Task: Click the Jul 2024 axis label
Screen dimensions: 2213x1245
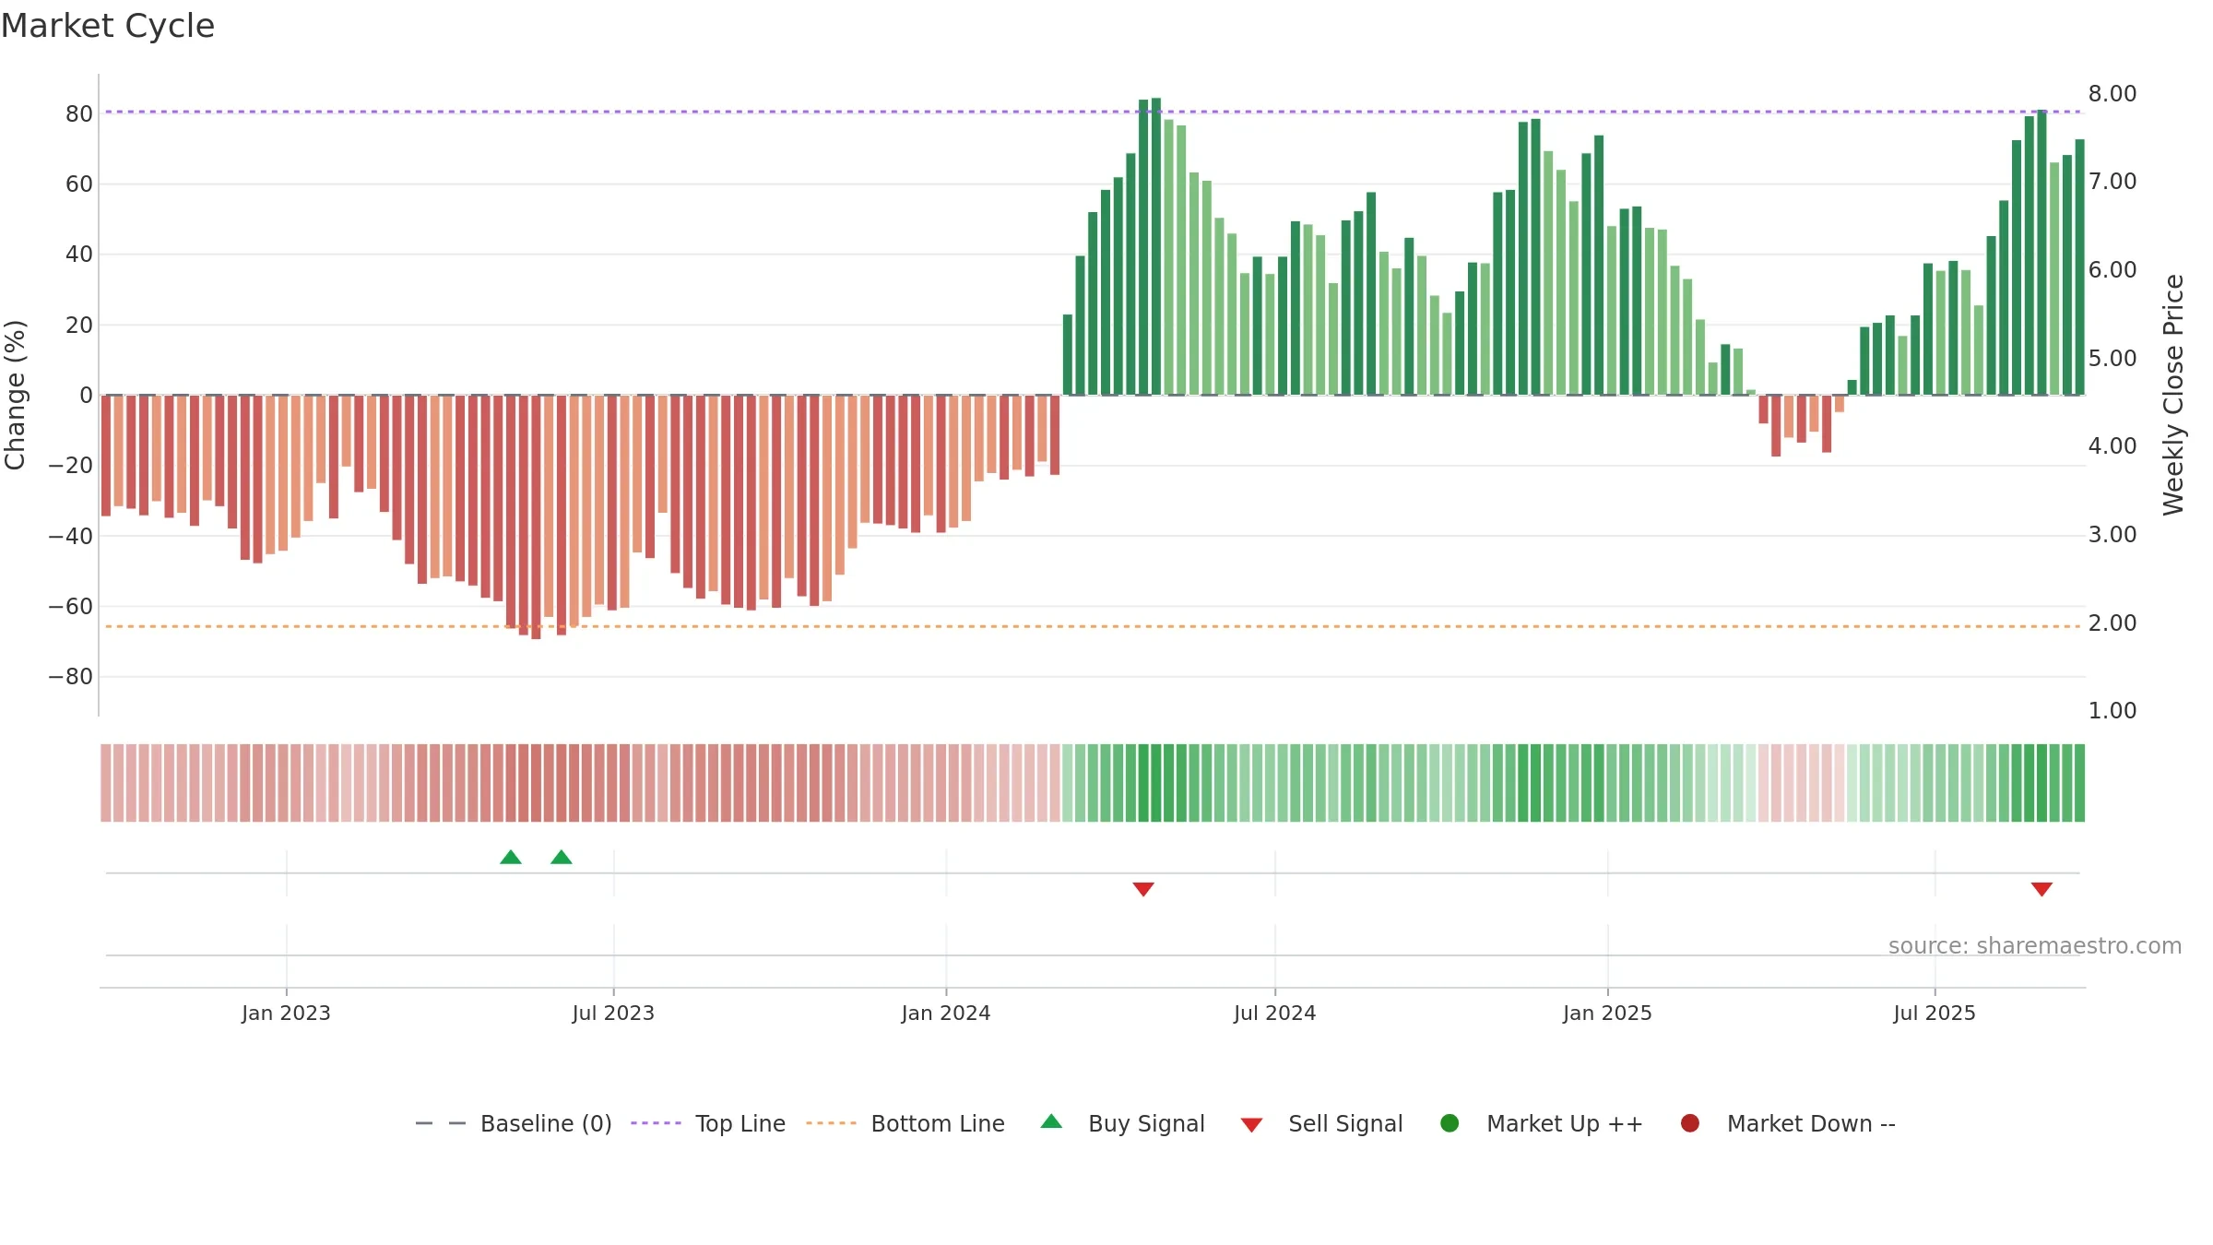Action: pyautogui.click(x=1275, y=1014)
